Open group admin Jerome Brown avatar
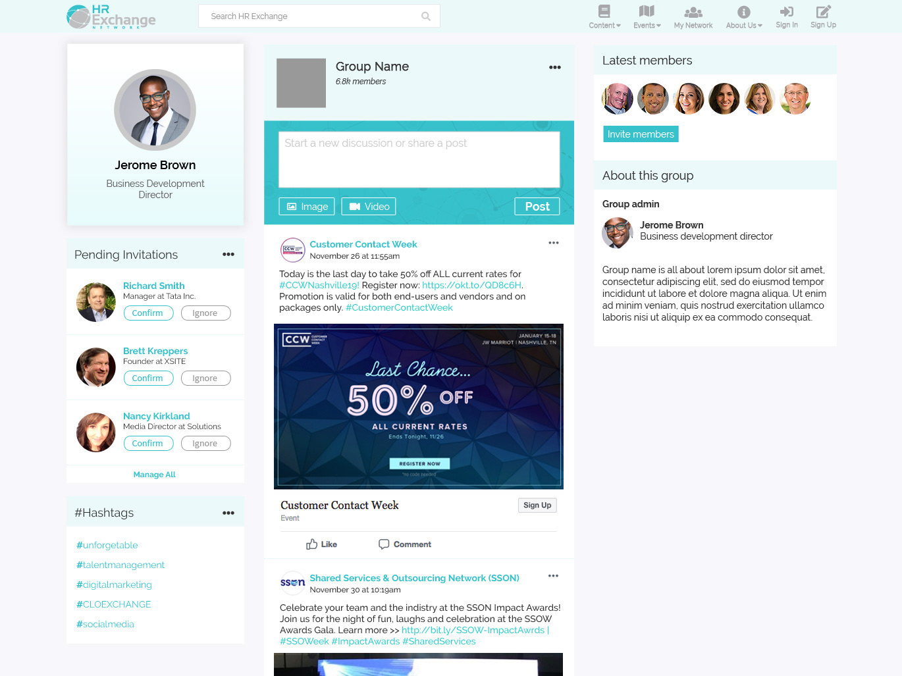This screenshot has height=676, width=902. pos(618,232)
